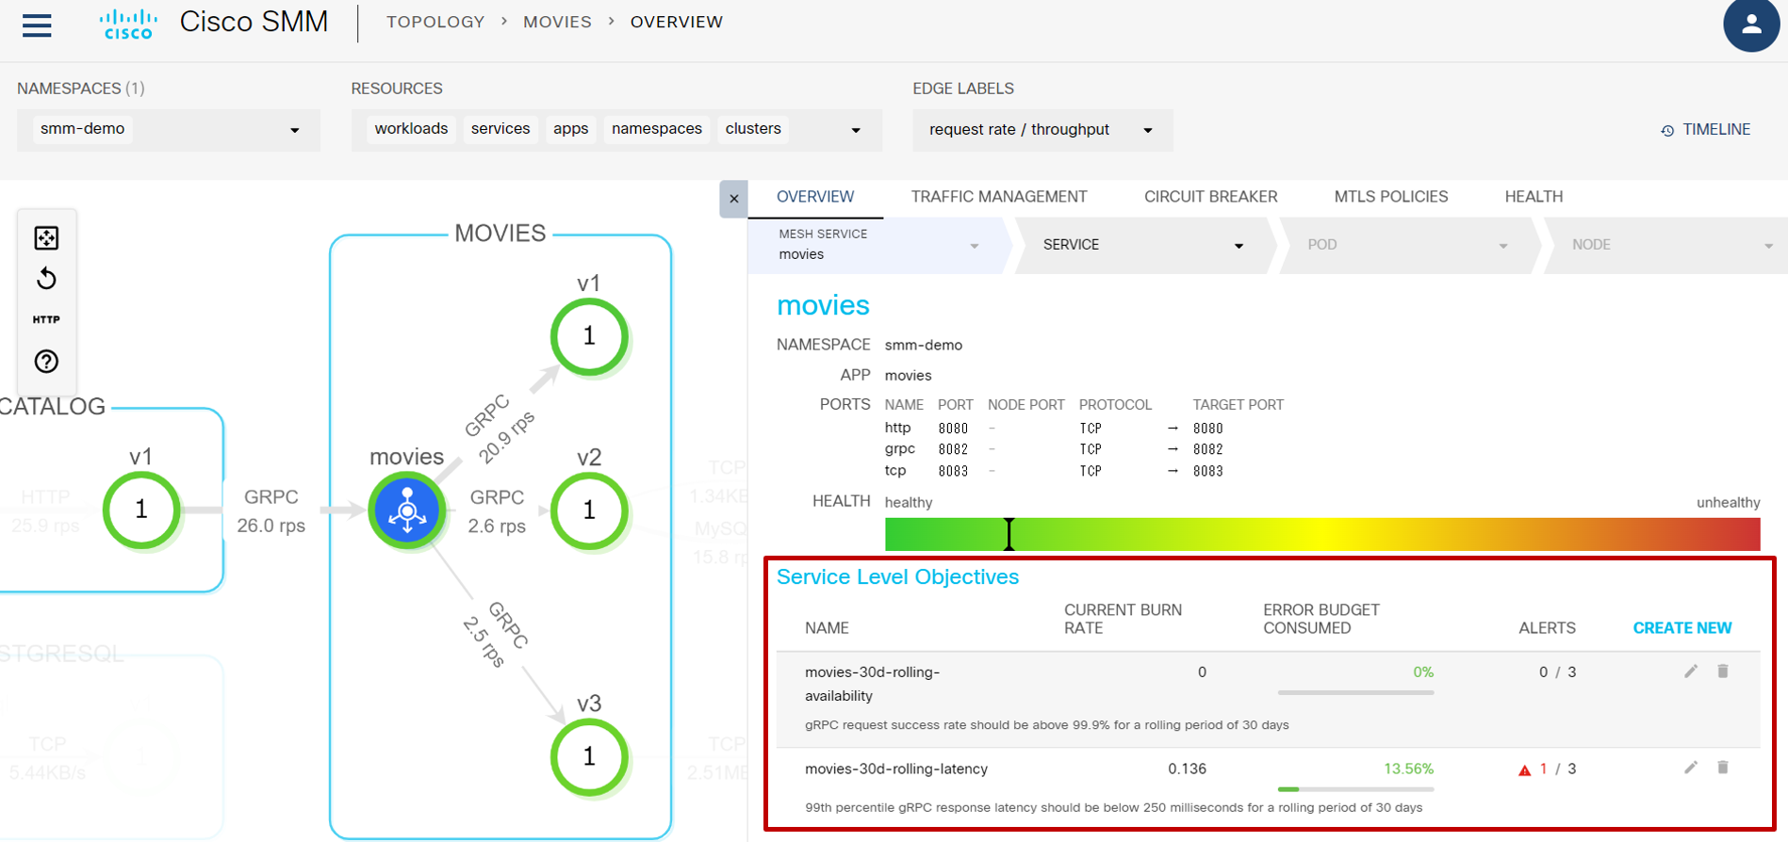Expand the Namespaces smm-demo dropdown
This screenshot has width=1788, height=842.
click(169, 129)
